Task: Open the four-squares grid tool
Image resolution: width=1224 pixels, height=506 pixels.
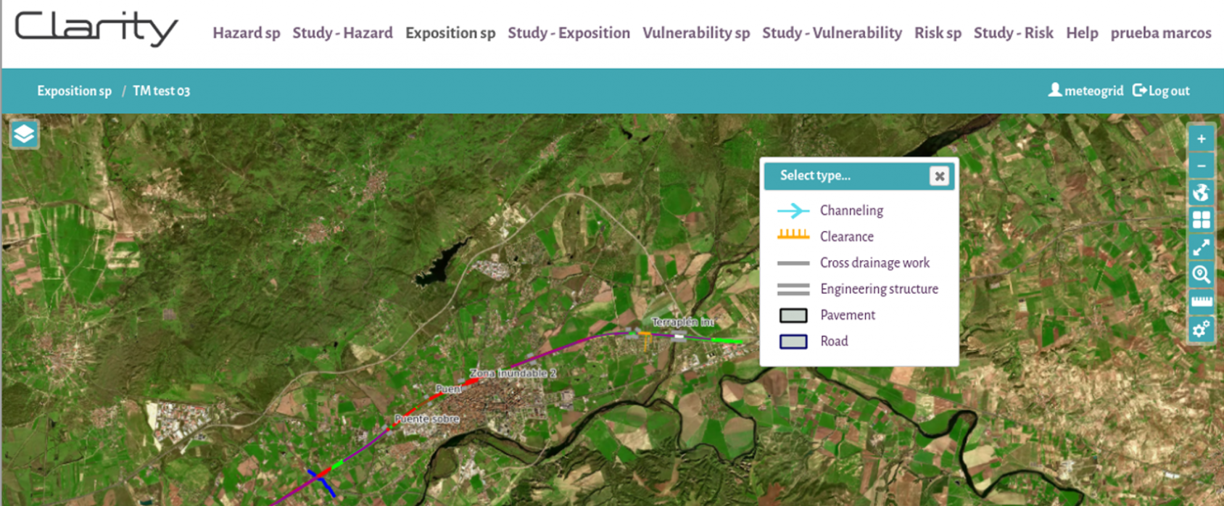Action: pos(1201,220)
